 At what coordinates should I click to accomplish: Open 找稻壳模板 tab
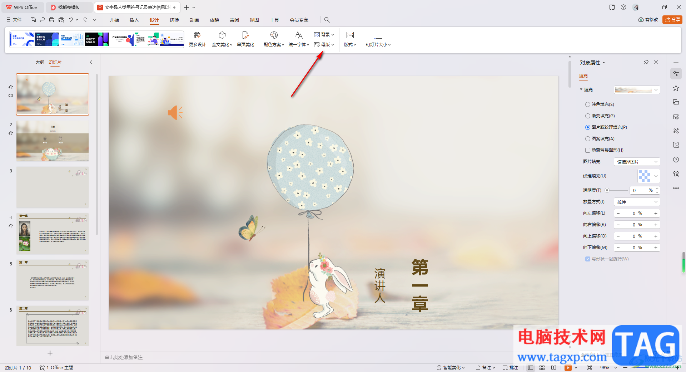(69, 7)
